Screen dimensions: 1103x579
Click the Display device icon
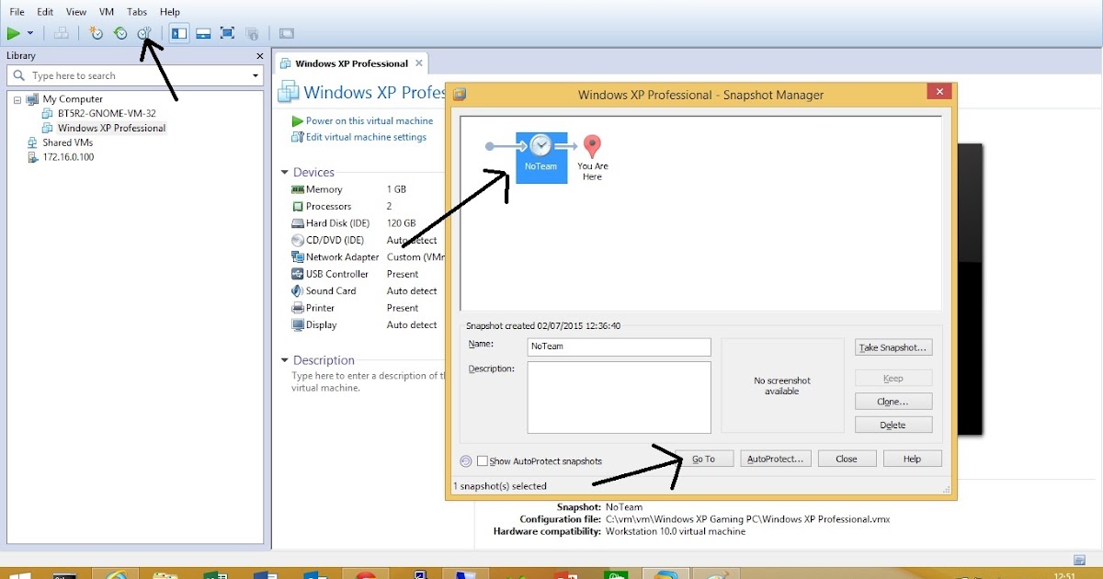298,325
